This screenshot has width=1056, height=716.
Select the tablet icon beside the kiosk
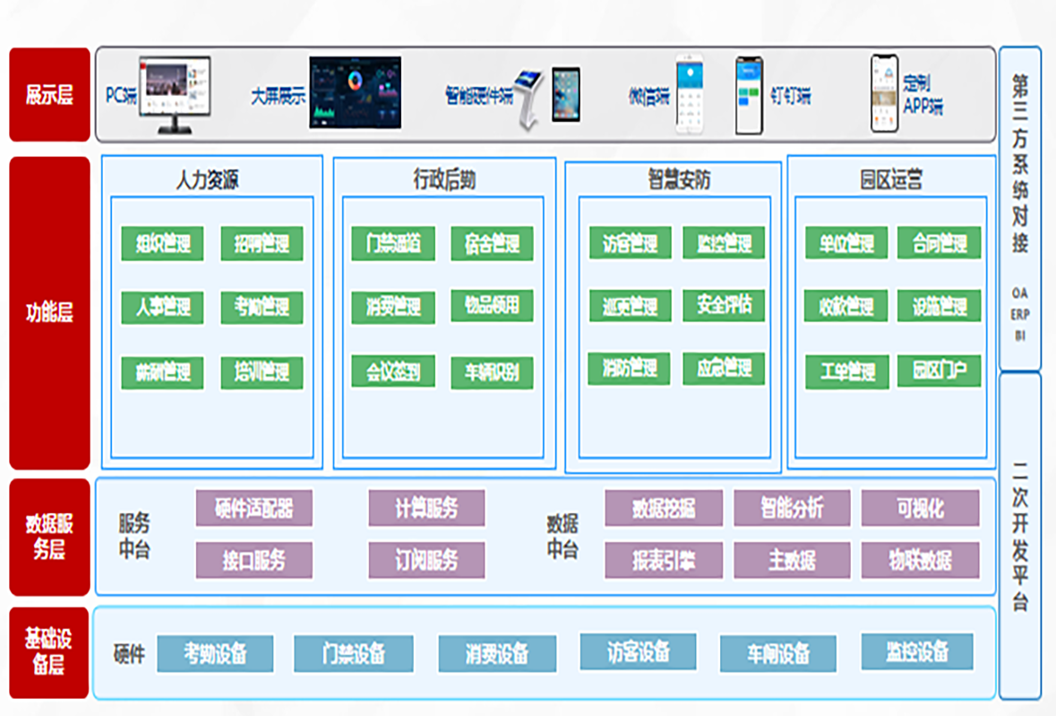pos(566,94)
